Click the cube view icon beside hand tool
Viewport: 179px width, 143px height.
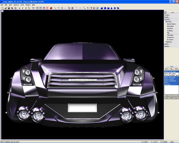(91, 8)
